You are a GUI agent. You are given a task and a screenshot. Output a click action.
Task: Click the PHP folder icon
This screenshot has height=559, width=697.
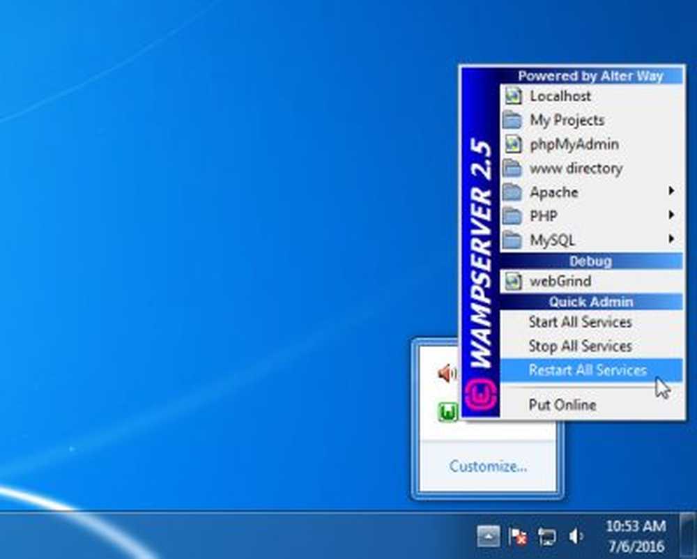512,216
